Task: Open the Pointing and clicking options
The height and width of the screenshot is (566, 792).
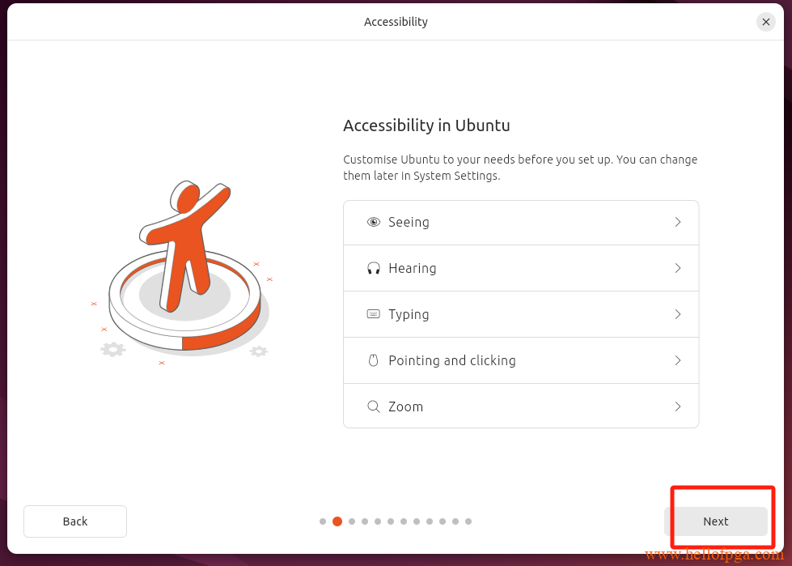Action: click(521, 360)
